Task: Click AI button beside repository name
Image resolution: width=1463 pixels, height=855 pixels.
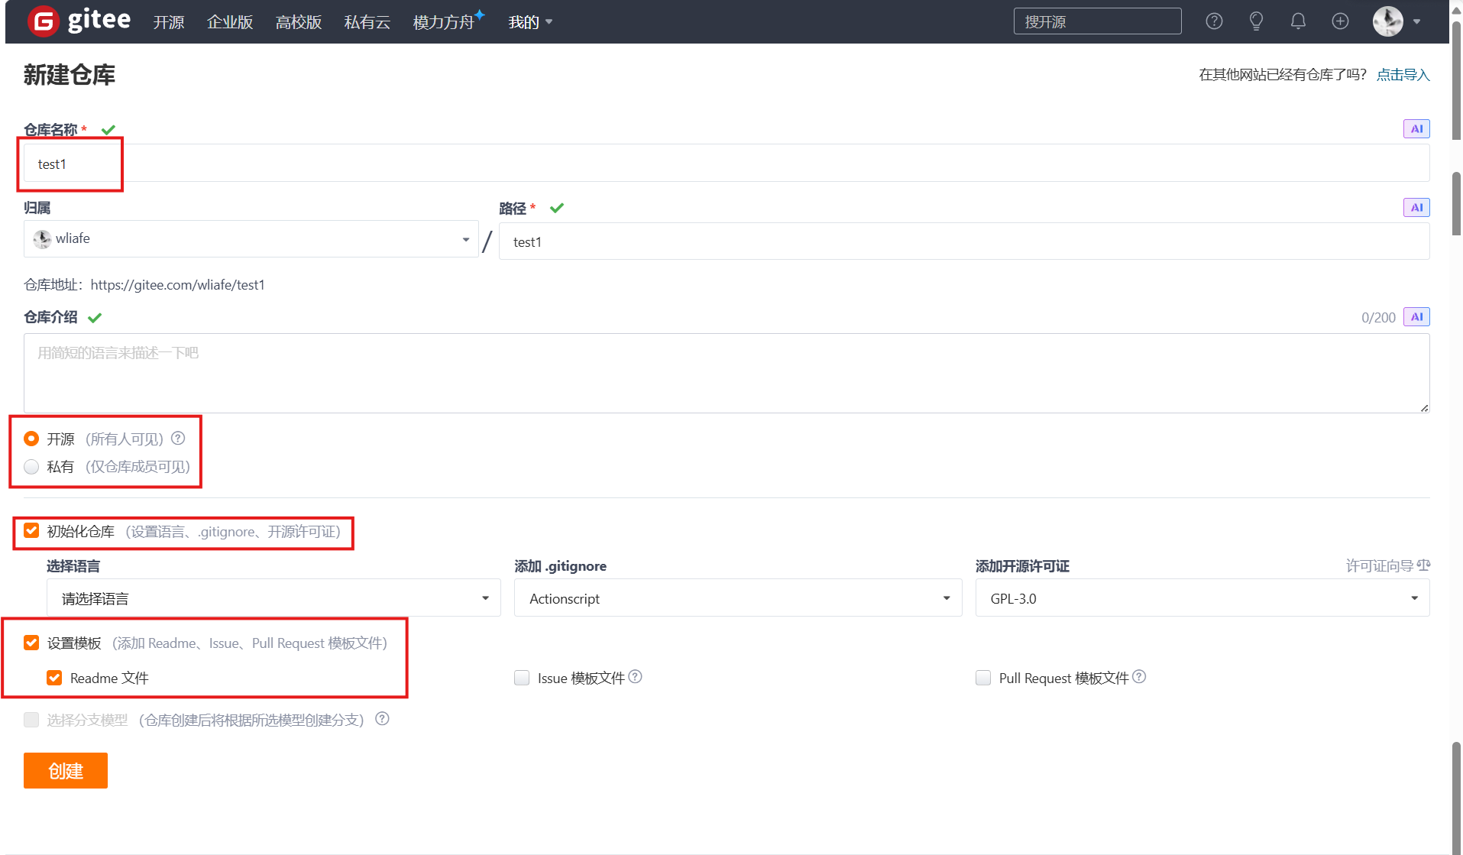Action: tap(1416, 129)
